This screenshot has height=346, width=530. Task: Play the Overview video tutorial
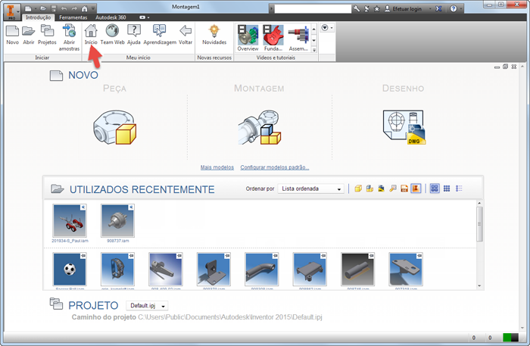coord(248,38)
